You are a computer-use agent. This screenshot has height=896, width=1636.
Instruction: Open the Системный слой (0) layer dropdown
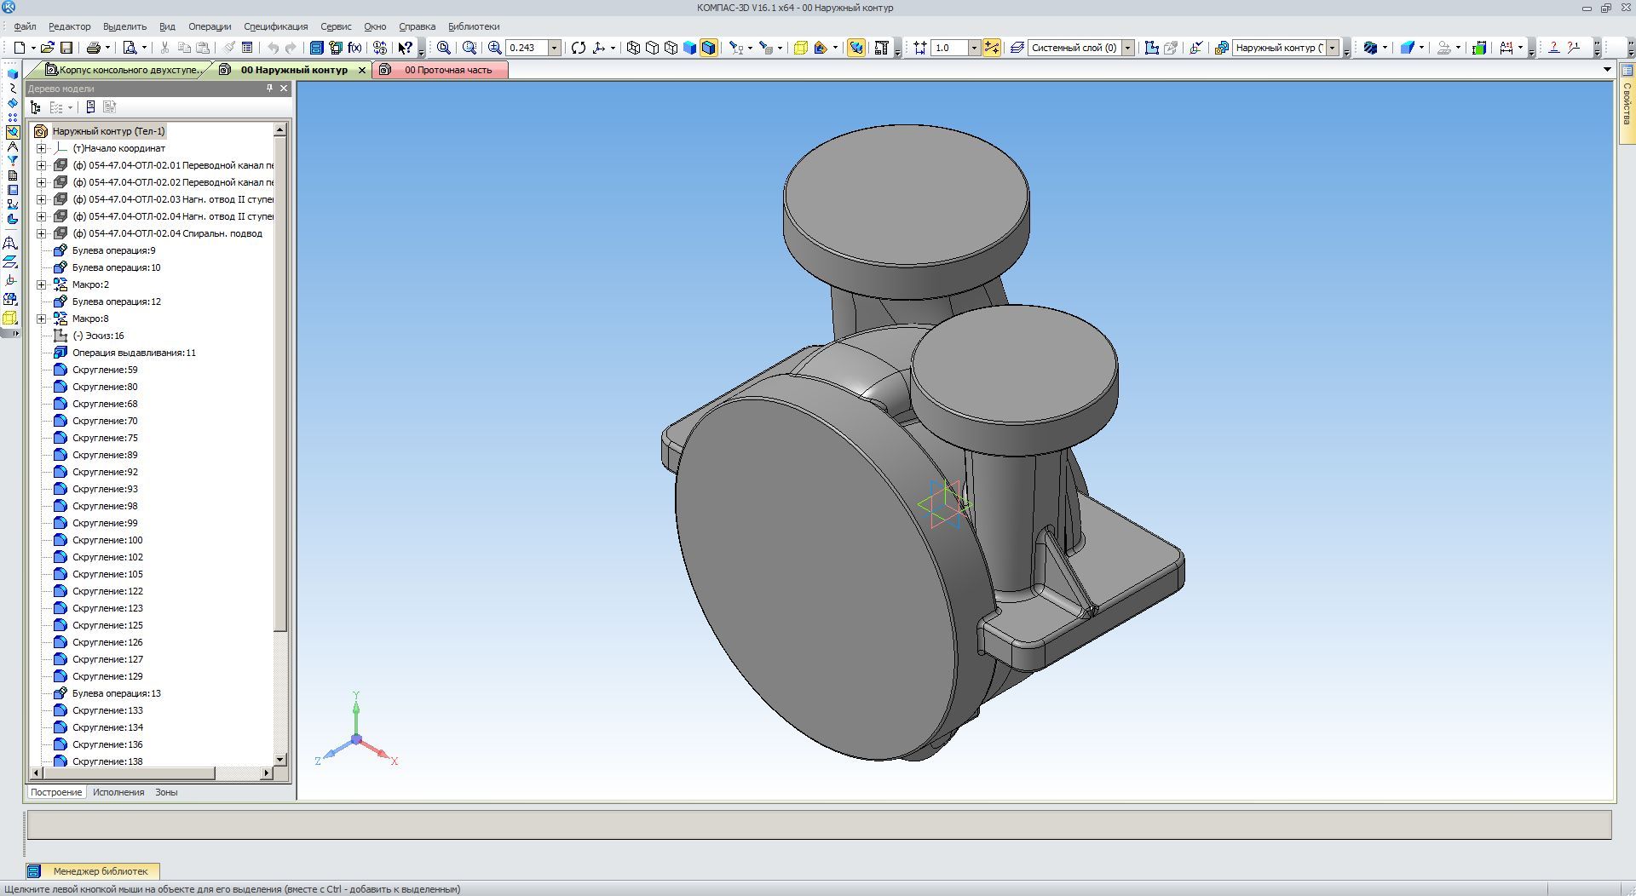point(1127,48)
